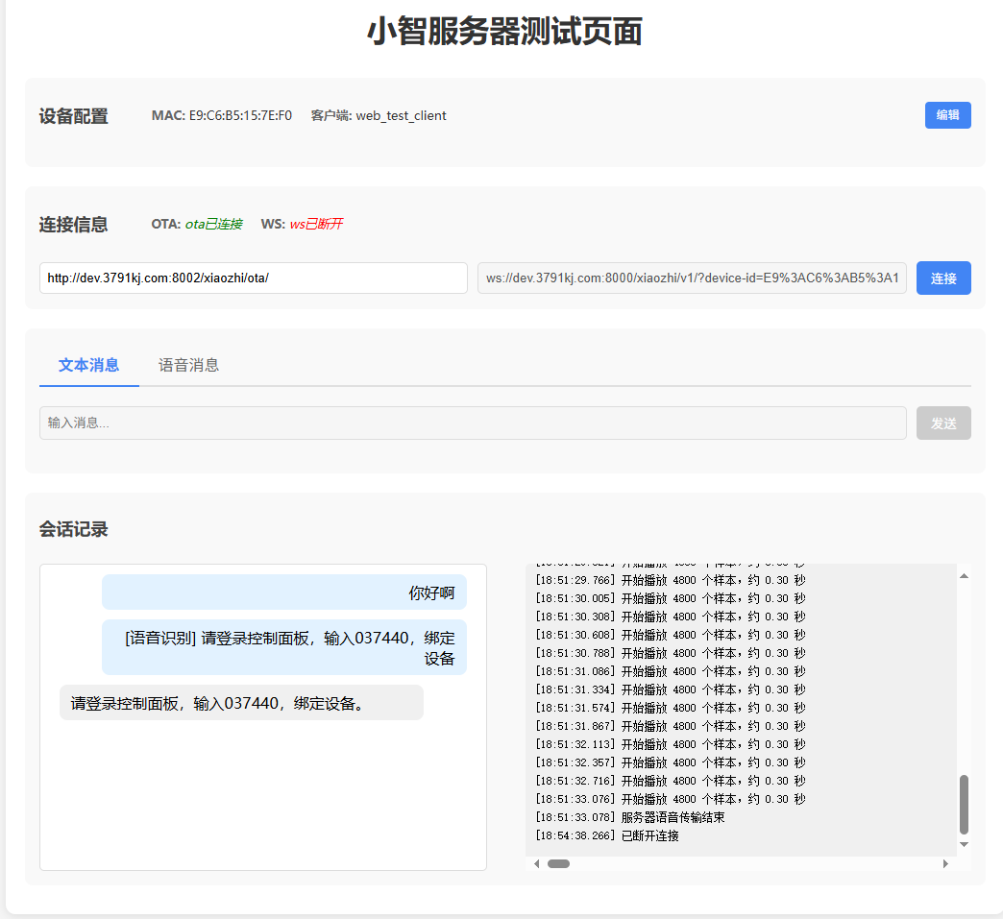Switch to the 文本消息 tab
The image size is (1003, 919).
pos(88,365)
